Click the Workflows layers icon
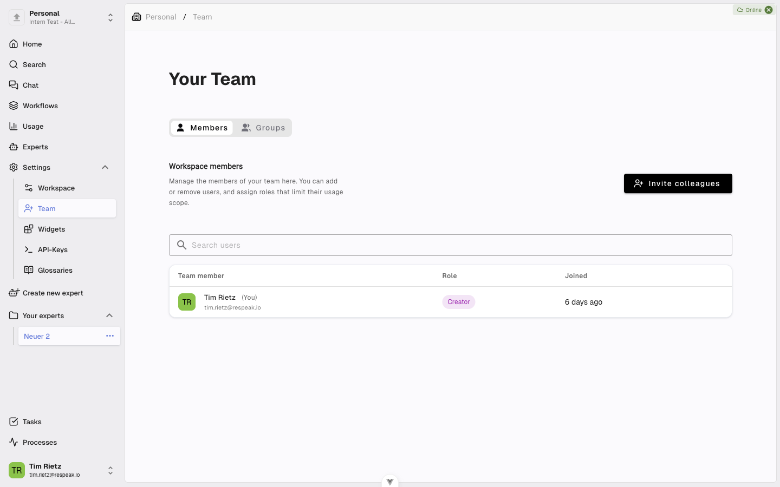The width and height of the screenshot is (780, 487). pos(14,106)
